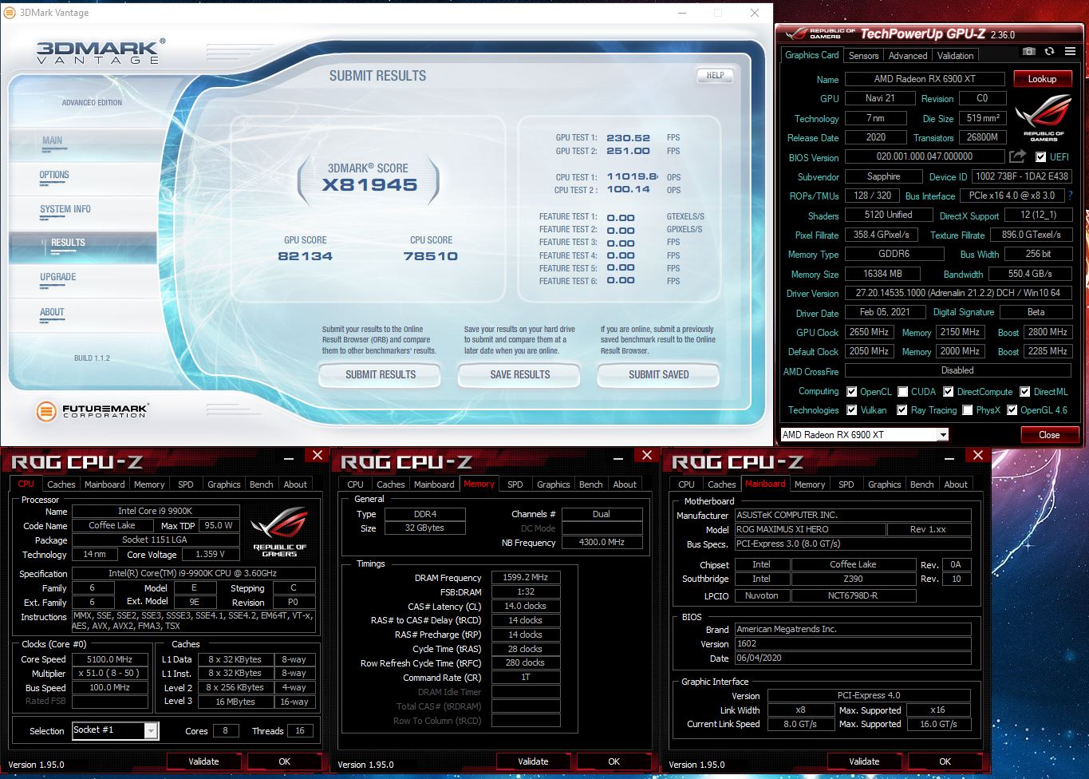Click the GPU name field AMD Radeon RX 6900 XT
The height and width of the screenshot is (779, 1089).
click(x=925, y=79)
